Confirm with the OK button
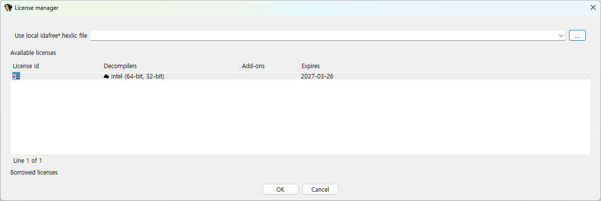This screenshot has height=201, width=601. point(280,190)
